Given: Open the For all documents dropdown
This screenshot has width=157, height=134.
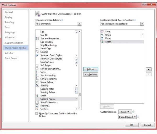Looking at the screenshot, I should [142, 24].
